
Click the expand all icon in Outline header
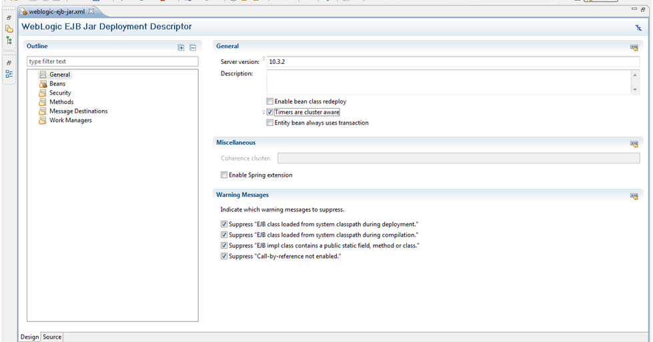(181, 47)
